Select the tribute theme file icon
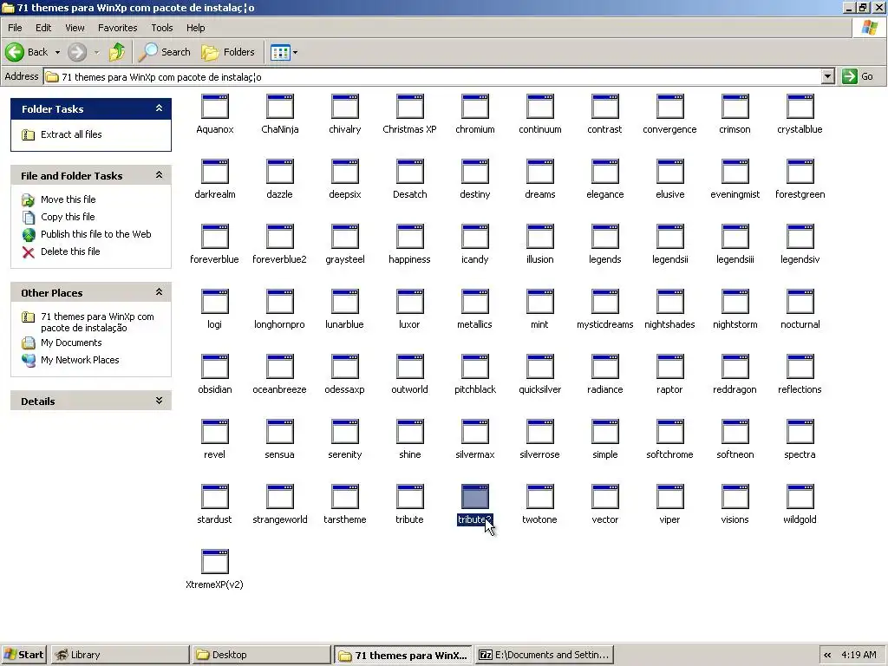This screenshot has width=888, height=666. tap(409, 497)
